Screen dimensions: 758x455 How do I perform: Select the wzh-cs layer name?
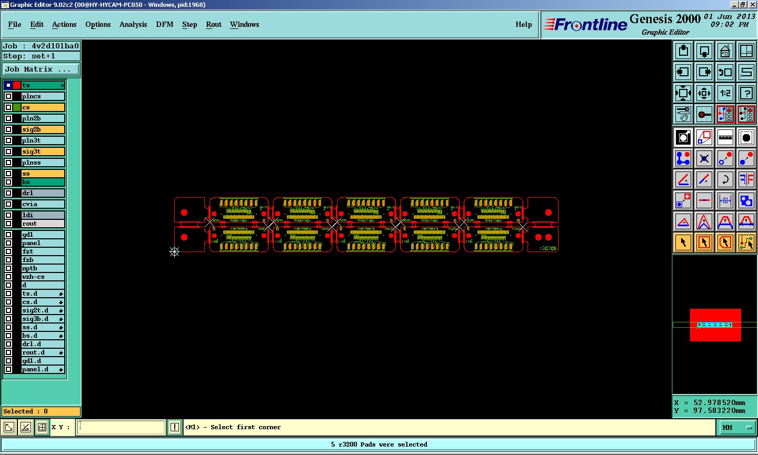tap(43, 277)
